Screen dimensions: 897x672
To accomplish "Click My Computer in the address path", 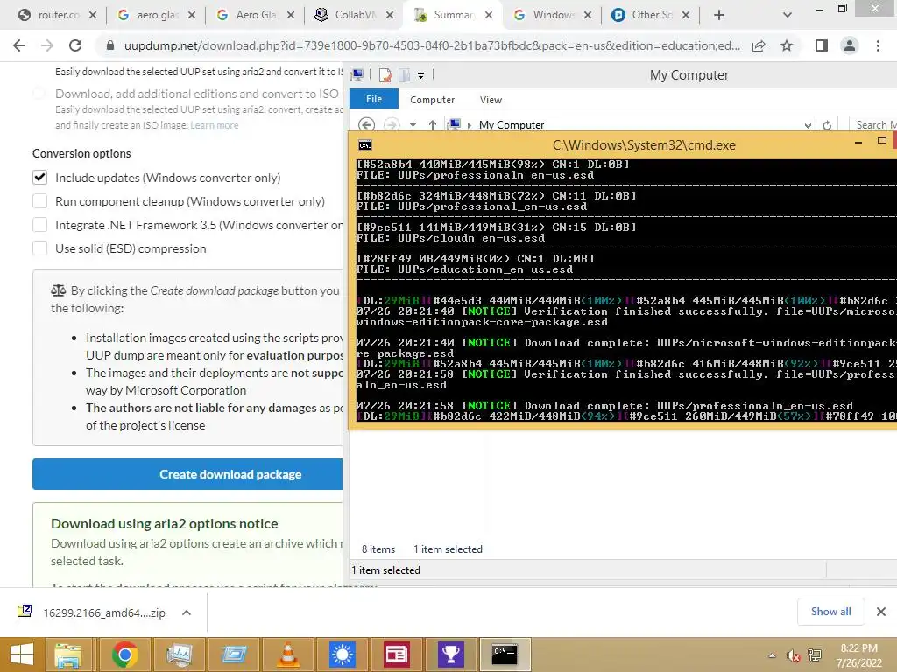I will (512, 124).
